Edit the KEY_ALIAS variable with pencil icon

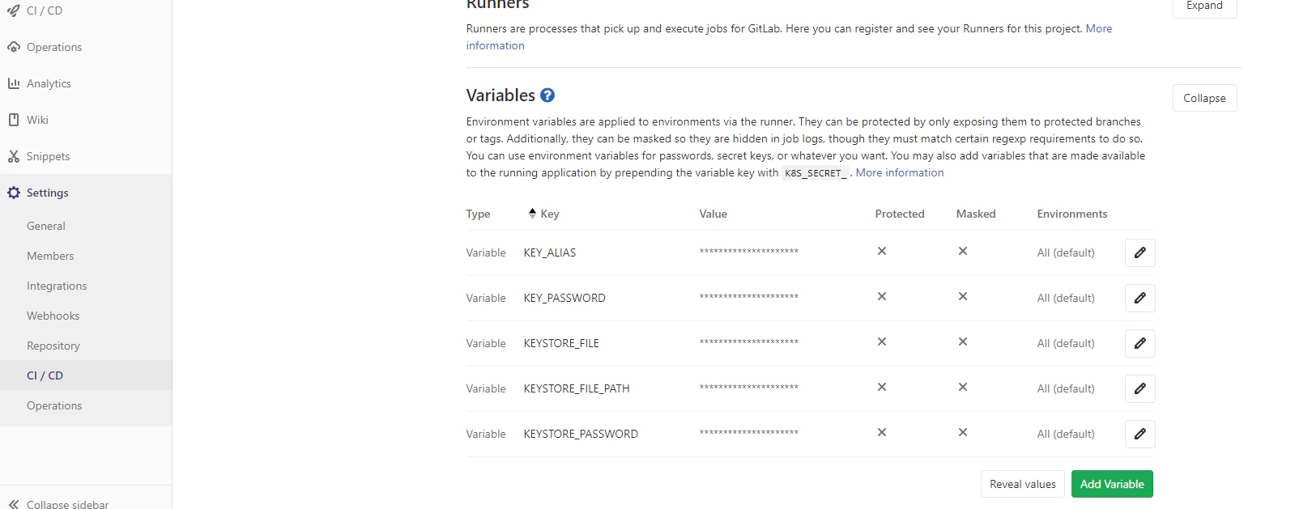(1139, 252)
